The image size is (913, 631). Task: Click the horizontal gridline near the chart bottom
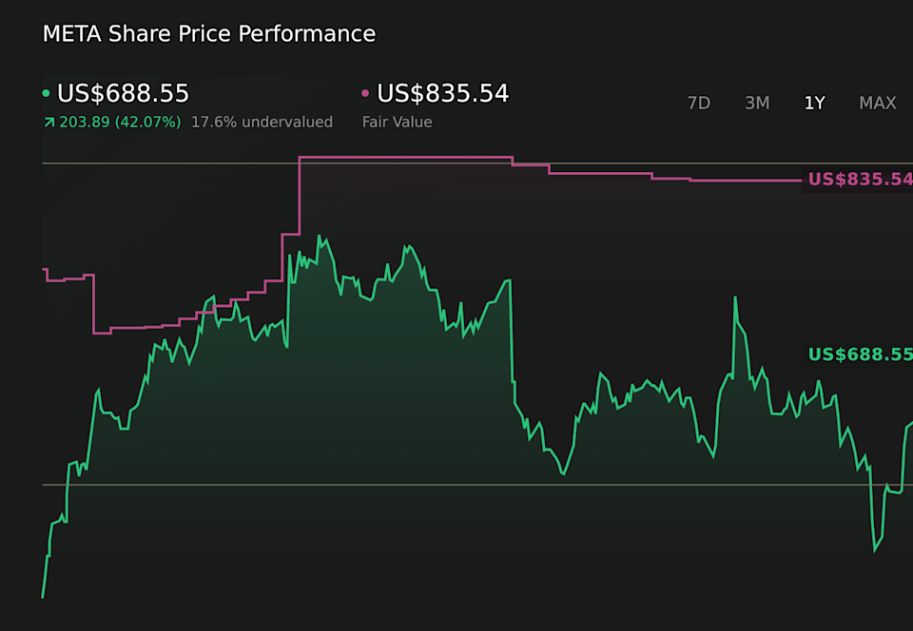tap(380, 483)
